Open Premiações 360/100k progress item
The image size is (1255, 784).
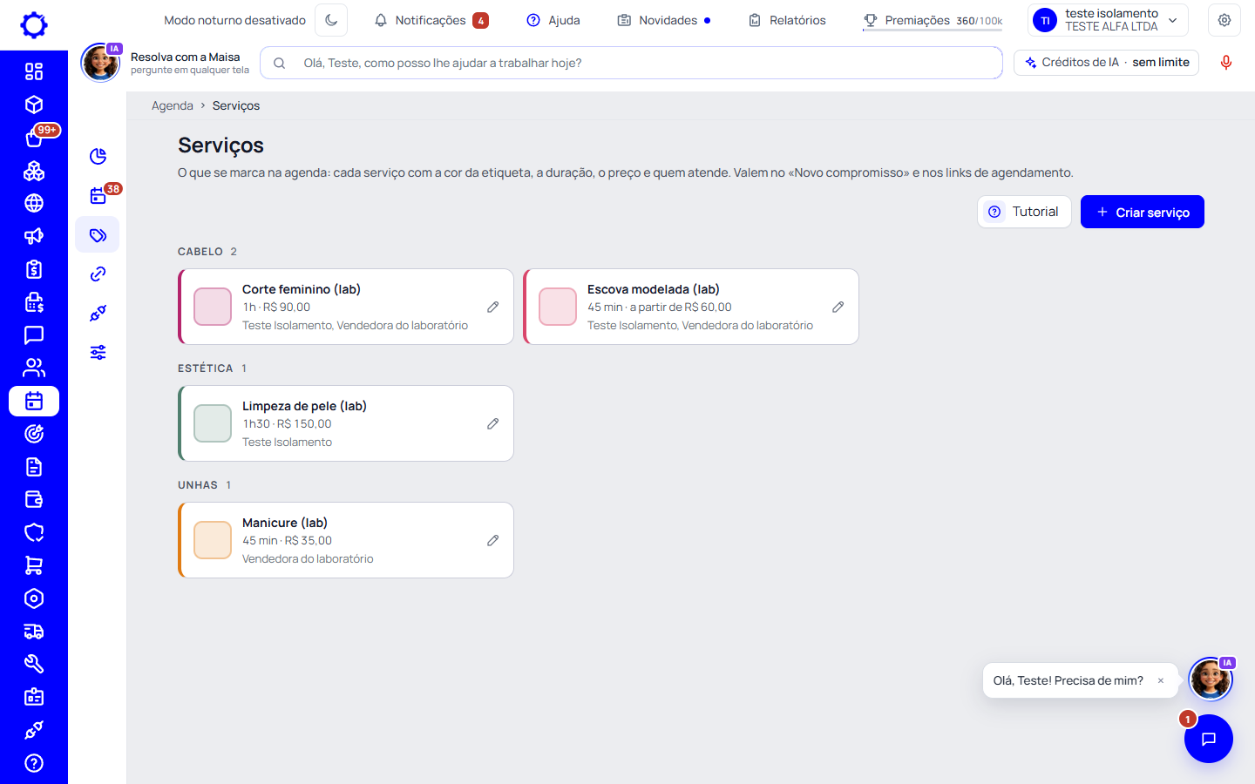(933, 20)
